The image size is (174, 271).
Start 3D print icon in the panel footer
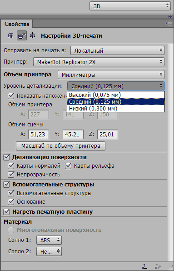(144, 266)
